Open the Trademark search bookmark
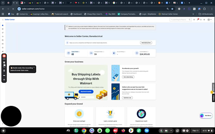The width and height of the screenshot is (215, 134). [x=60, y=14]
